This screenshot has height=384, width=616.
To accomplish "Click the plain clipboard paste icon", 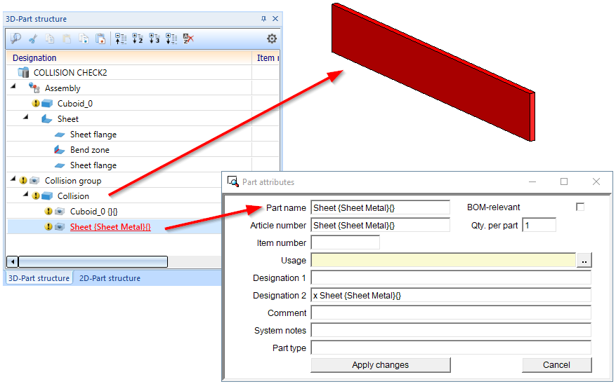I will tap(67, 39).
